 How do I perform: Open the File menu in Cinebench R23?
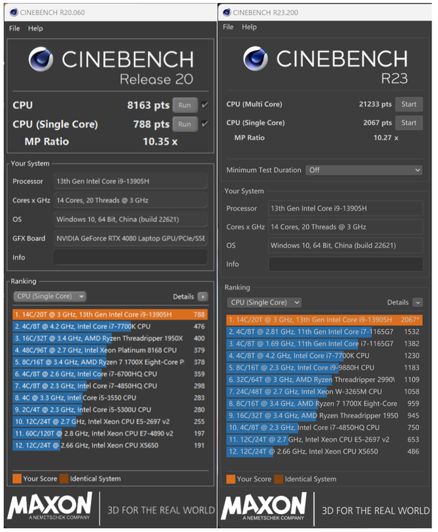pos(228,27)
